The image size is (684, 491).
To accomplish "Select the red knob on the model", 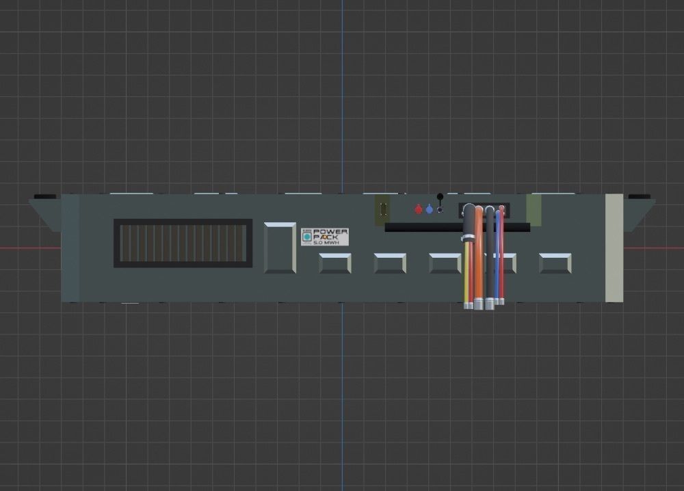I will pos(419,209).
